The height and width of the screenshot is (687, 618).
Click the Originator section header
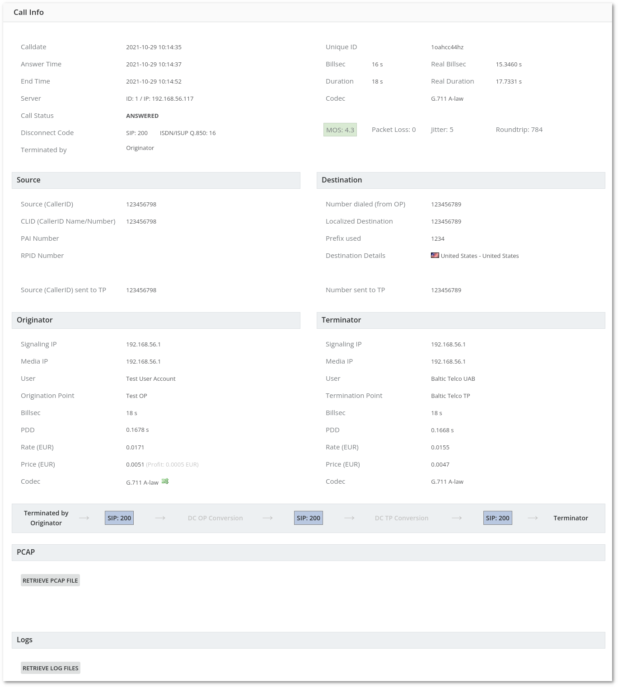[x=35, y=320]
